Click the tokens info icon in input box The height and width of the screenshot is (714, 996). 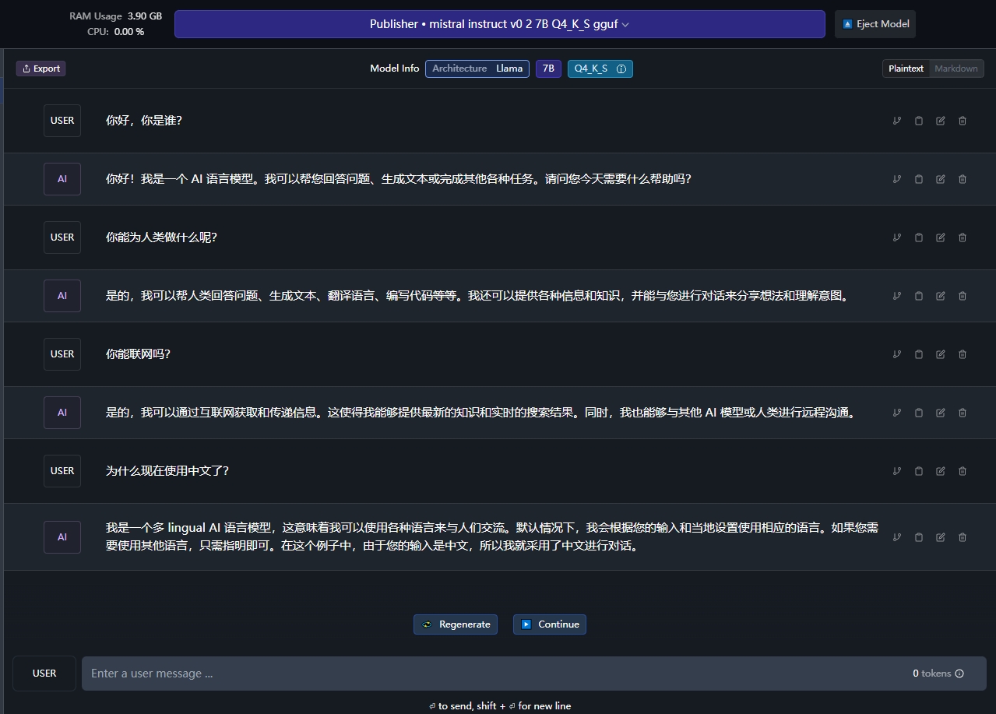click(959, 674)
